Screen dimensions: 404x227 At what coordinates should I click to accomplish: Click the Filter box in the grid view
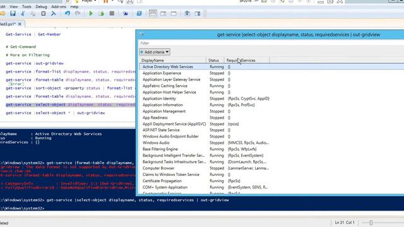coord(271,44)
